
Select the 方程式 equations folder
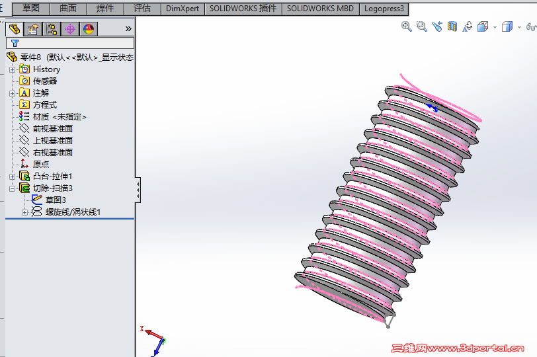pyautogui.click(x=45, y=105)
